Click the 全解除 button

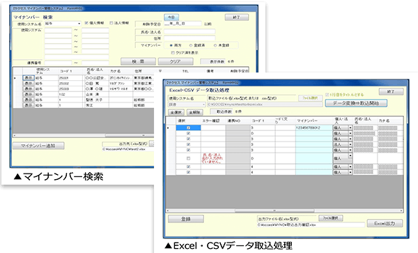click(194, 112)
